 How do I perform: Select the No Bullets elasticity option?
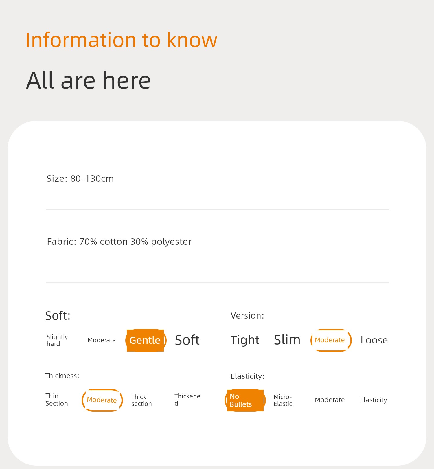(x=245, y=400)
